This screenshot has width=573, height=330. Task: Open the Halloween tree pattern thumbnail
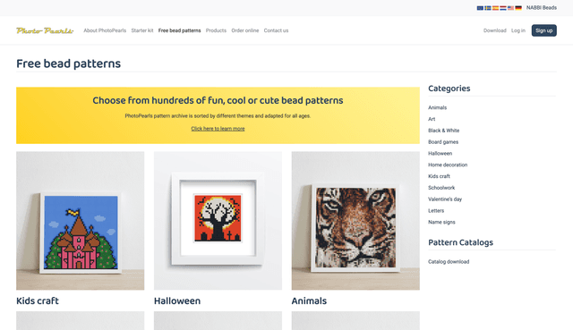tap(218, 221)
